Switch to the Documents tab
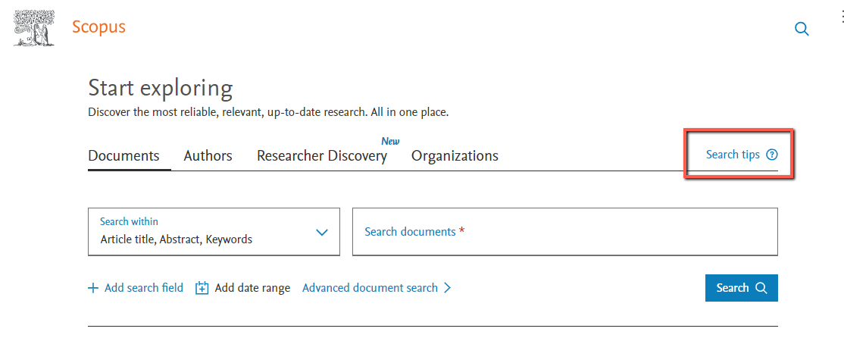844x338 pixels. (x=123, y=156)
